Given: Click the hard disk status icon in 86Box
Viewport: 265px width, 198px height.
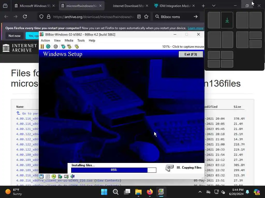Looking at the screenshot, I should tap(66, 176).
